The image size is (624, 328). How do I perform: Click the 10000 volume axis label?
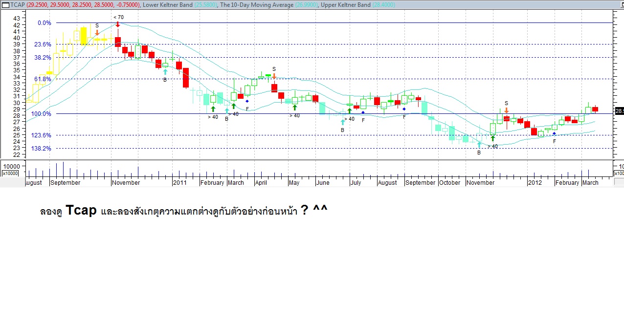[11, 166]
